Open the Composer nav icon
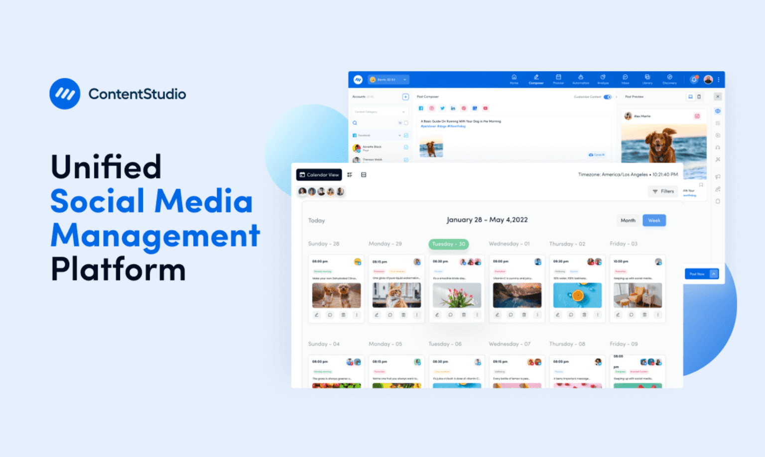 pyautogui.click(x=536, y=79)
